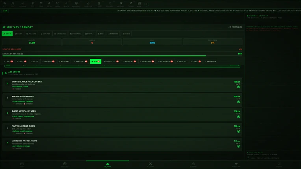Open Finance from the top toolbar
This screenshot has width=301, height=169.
[x=99, y=4]
